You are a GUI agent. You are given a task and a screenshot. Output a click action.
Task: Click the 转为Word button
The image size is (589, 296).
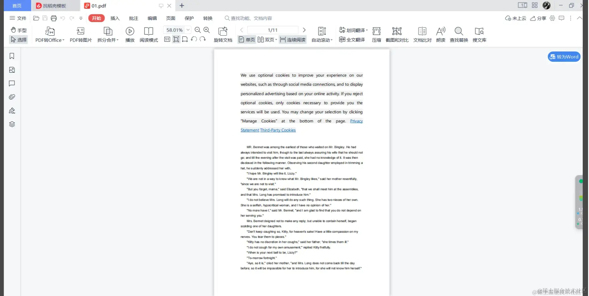pyautogui.click(x=564, y=57)
